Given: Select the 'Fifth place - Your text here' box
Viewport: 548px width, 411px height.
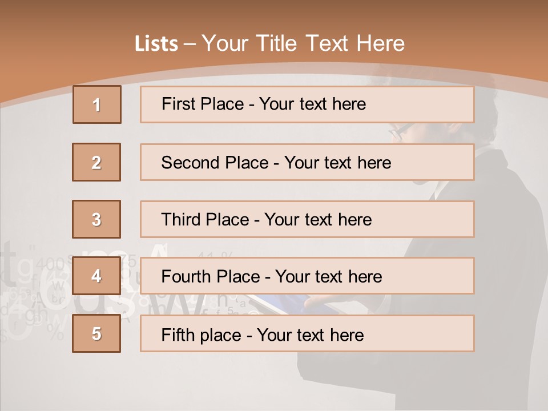Looking at the screenshot, I should [x=307, y=333].
